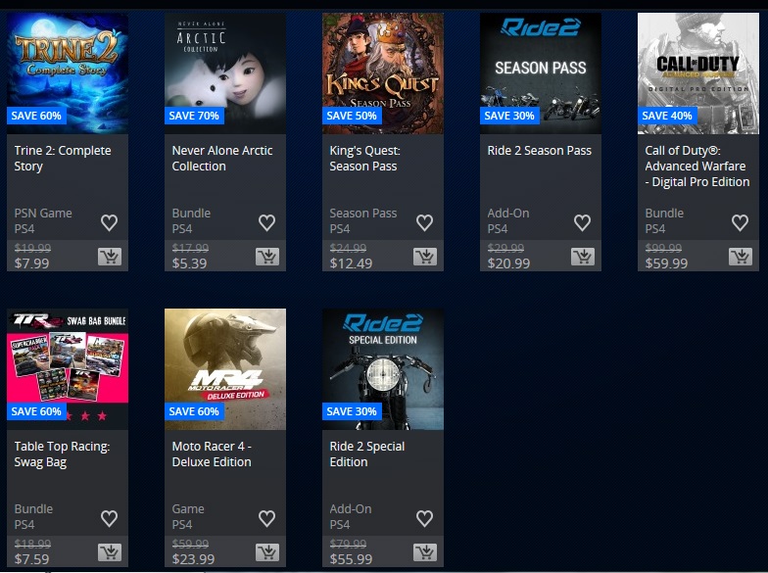Open the Trine 2 Complete Story cover image
This screenshot has width=768, height=573.
tap(68, 73)
